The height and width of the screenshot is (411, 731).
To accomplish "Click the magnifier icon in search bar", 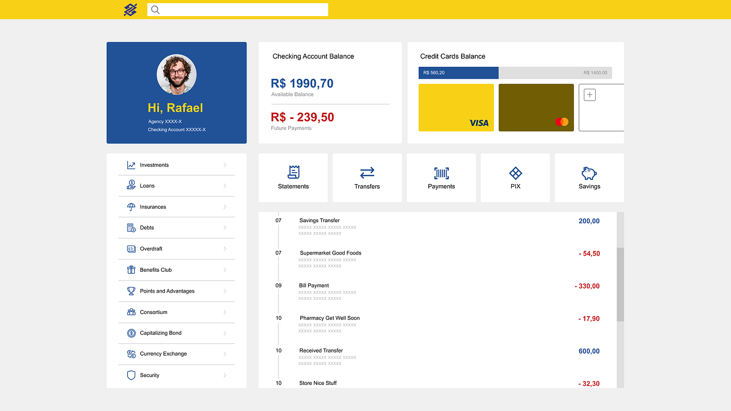I will [x=155, y=9].
